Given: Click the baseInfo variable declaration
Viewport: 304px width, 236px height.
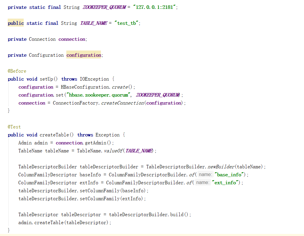Looking at the screenshot, I should 90,175.
